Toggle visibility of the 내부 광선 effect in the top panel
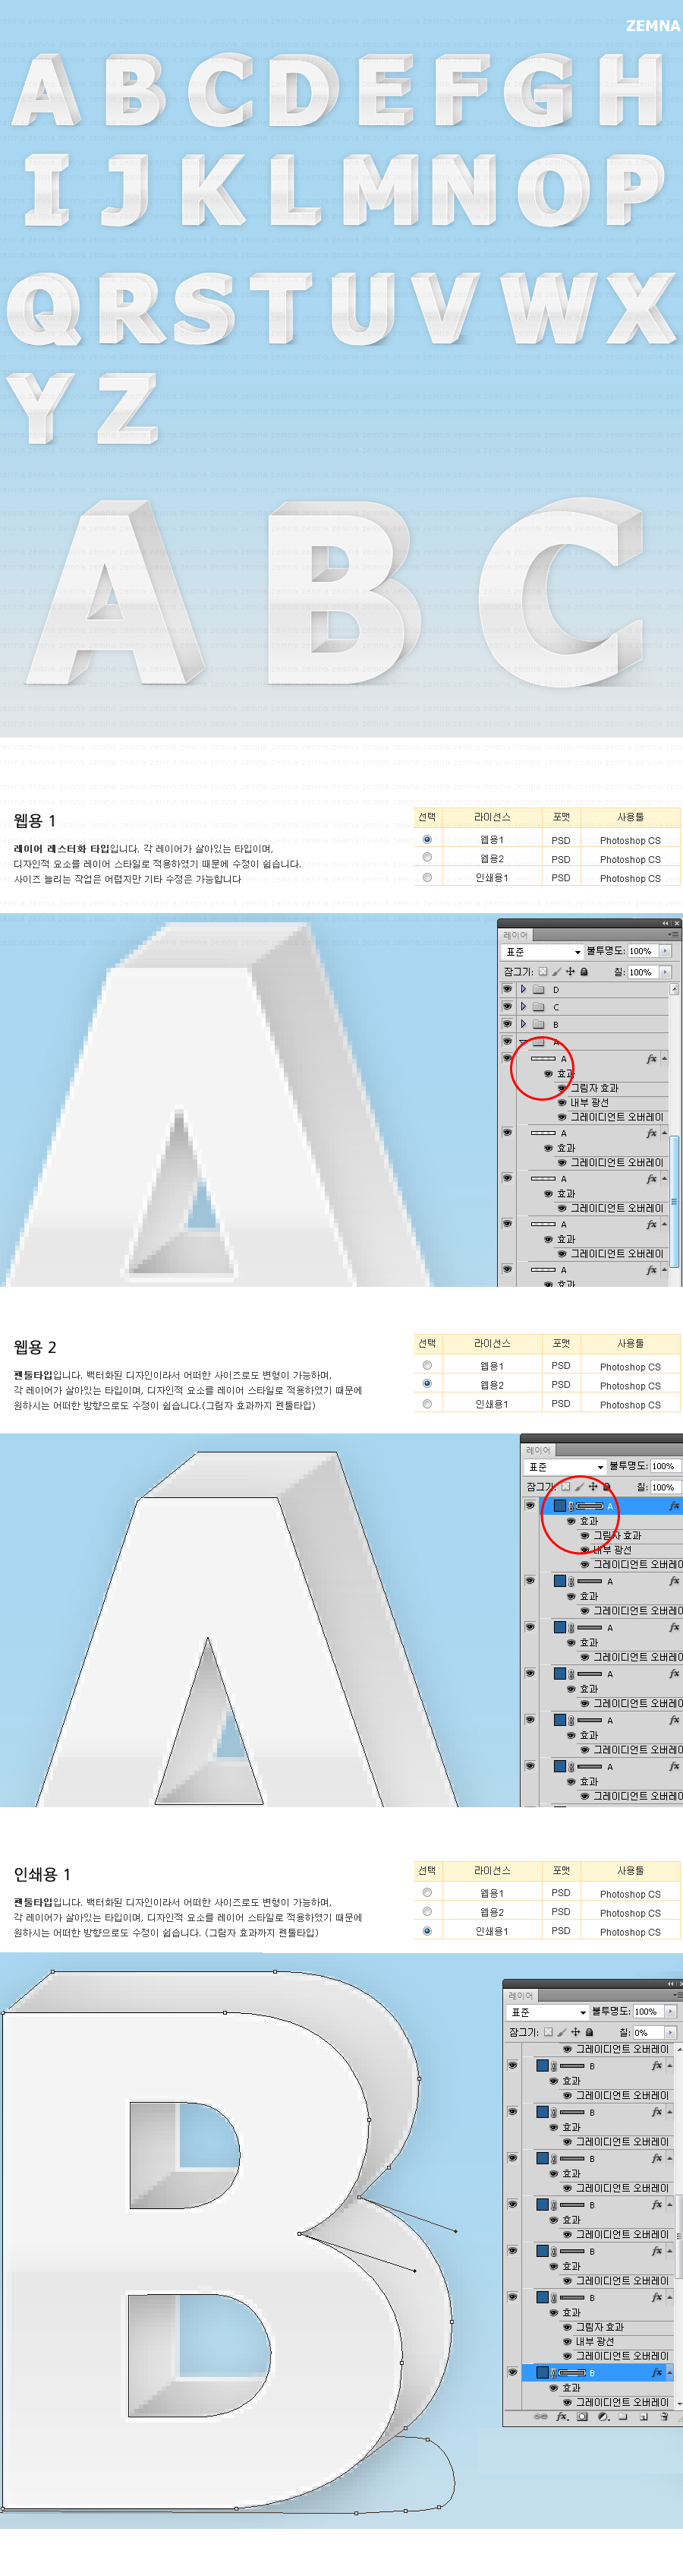This screenshot has width=683, height=2576. [562, 1102]
